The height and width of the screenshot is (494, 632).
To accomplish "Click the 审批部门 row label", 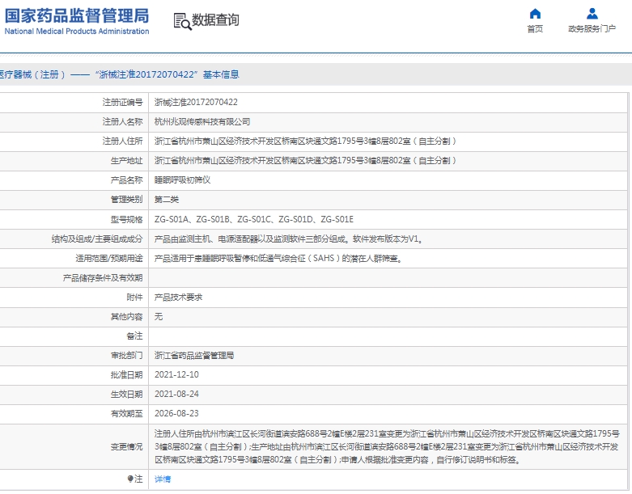I will pos(126,355).
